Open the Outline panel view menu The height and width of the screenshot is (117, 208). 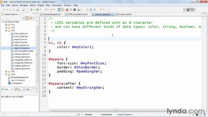(37, 92)
